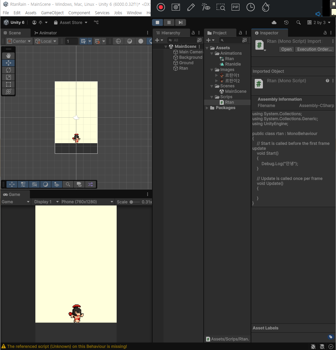Open version control icon next to Asset Store
The image size is (336, 350).
[96, 22]
